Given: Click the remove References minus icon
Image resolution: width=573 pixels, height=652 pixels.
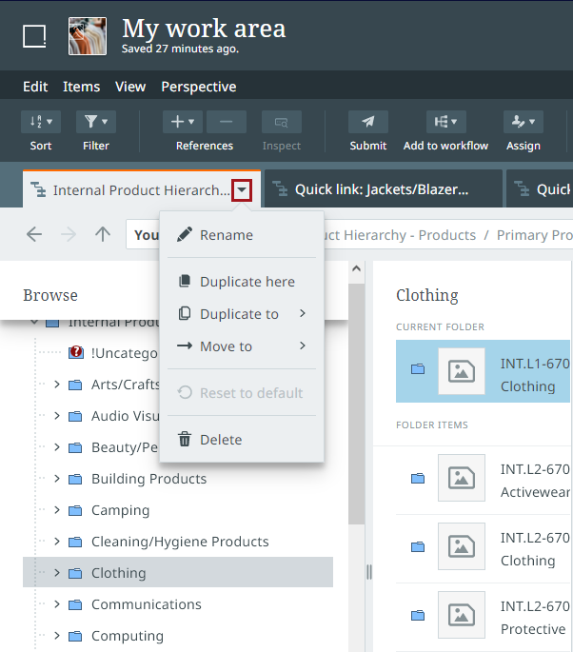Looking at the screenshot, I should coord(226,122).
